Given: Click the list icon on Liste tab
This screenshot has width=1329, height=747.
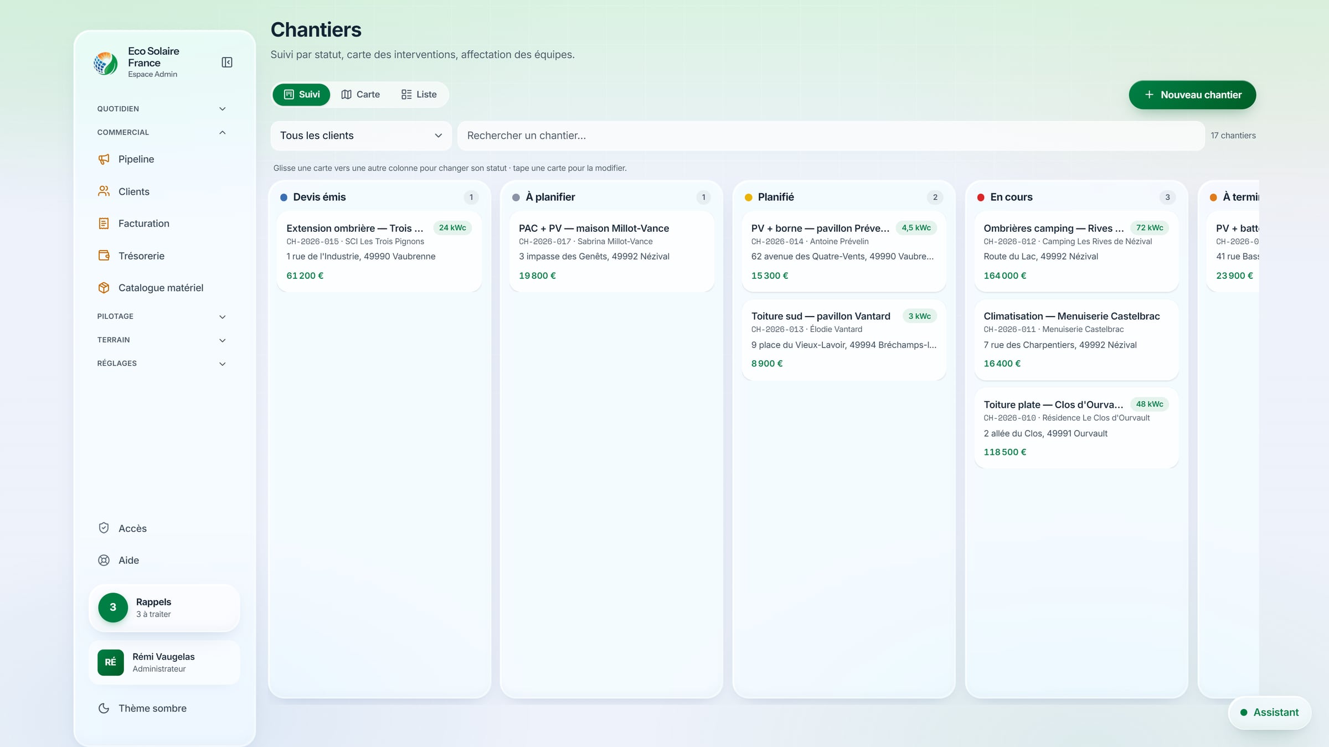Looking at the screenshot, I should (x=406, y=95).
